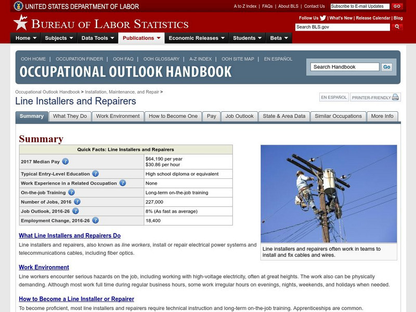The image size is (416, 312).
Task: Switch to the Job Outlook tab
Action: pos(240,116)
